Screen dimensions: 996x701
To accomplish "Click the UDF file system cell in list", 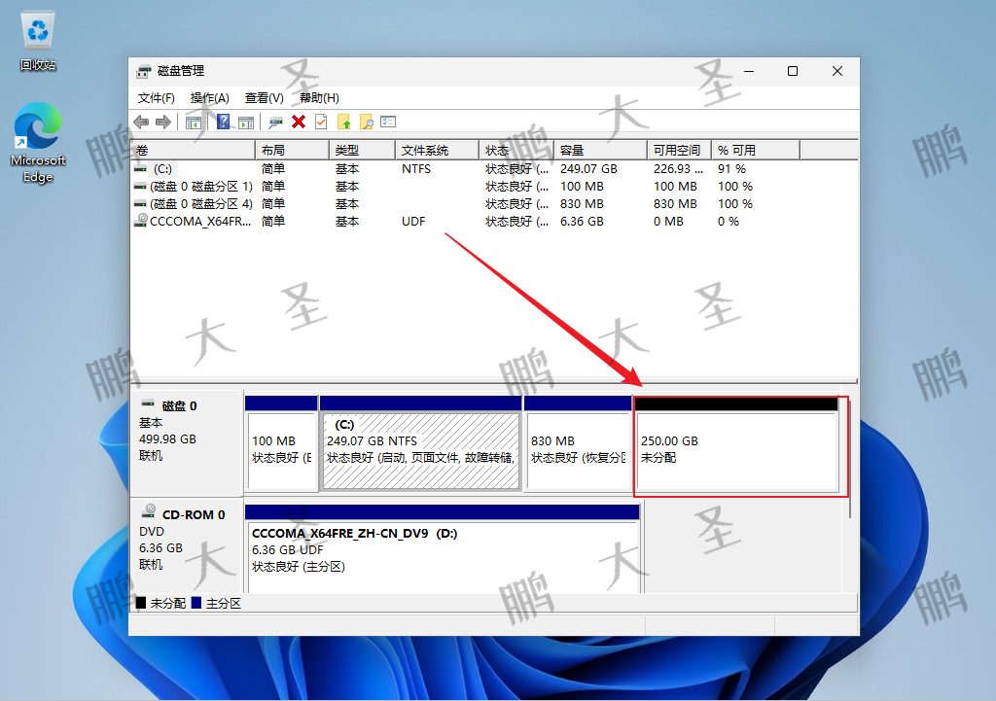I will pos(413,221).
